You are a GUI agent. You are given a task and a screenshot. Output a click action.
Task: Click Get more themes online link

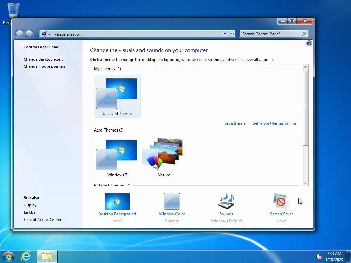pos(274,123)
